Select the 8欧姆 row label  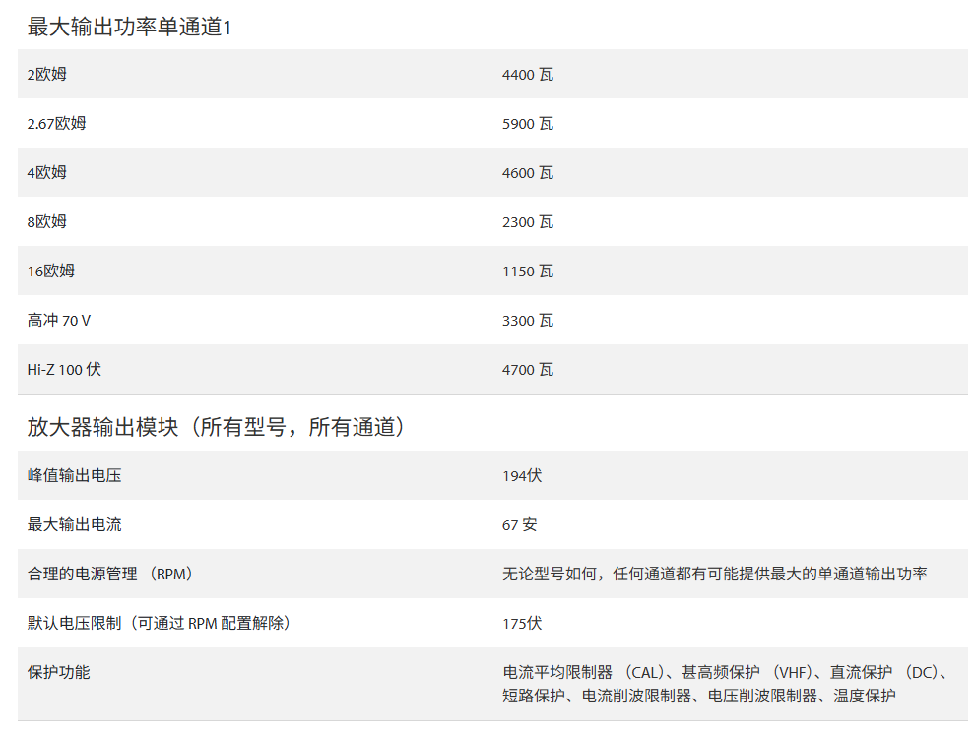[x=47, y=221]
